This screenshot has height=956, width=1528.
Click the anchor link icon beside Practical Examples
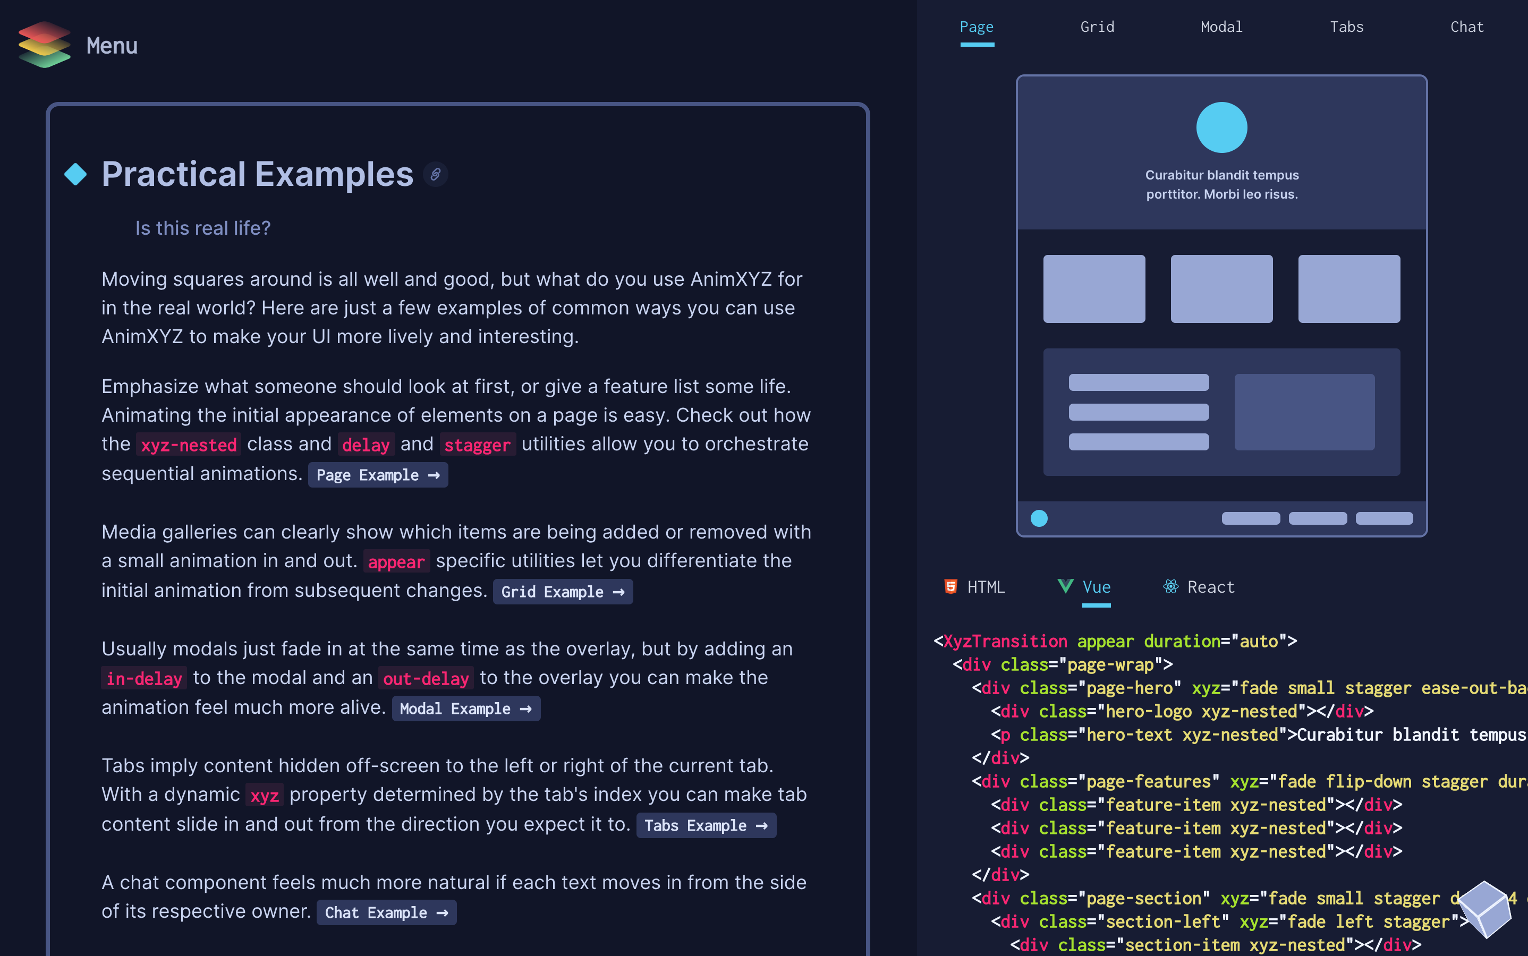(x=435, y=174)
